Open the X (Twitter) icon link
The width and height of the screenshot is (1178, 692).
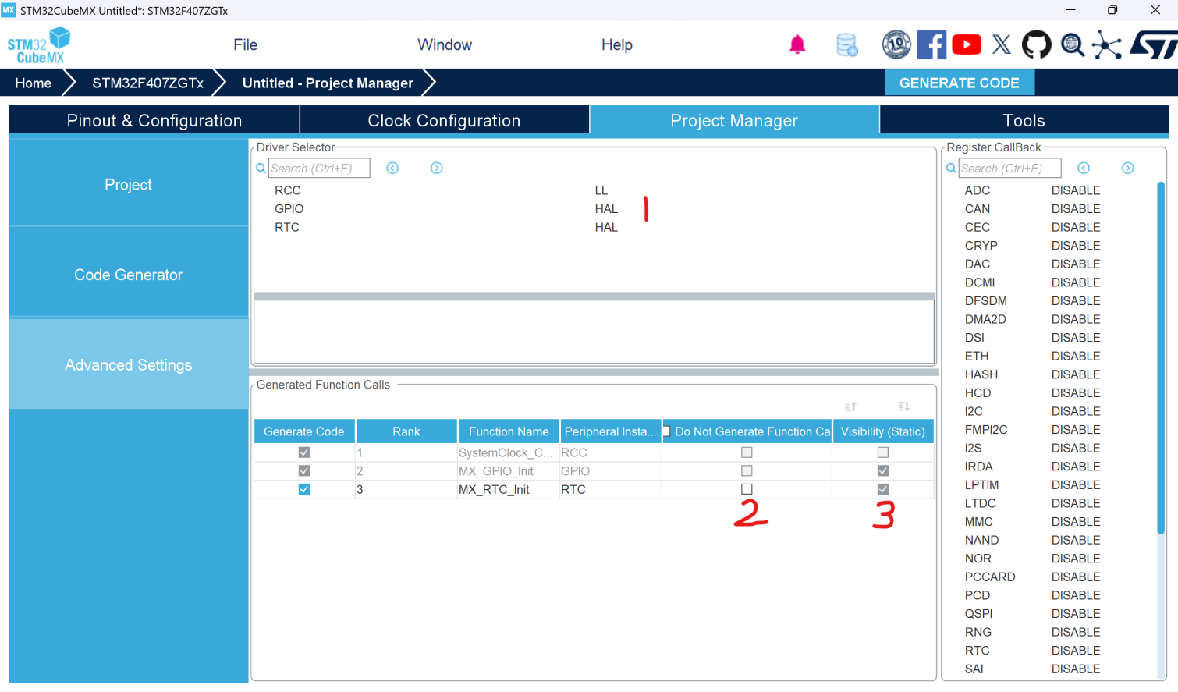(x=1002, y=44)
